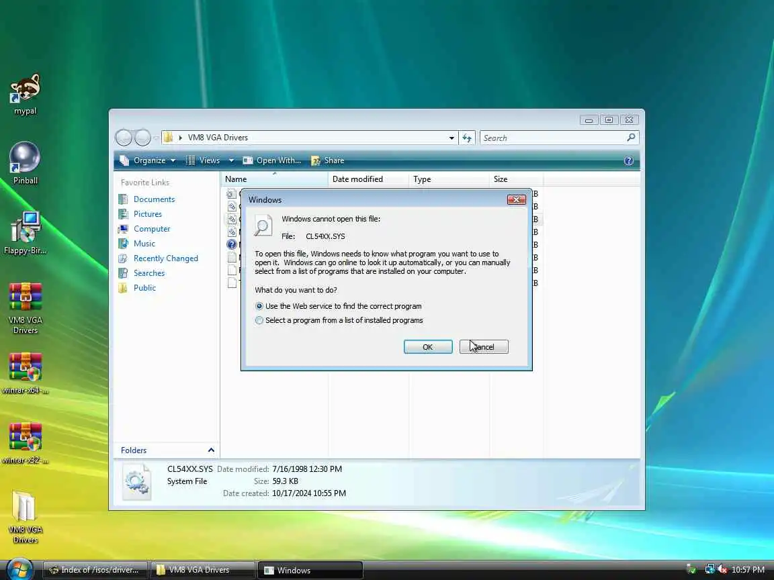Click the Views toolbar button

[203, 160]
